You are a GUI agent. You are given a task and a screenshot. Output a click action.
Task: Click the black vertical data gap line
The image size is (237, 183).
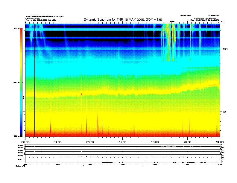point(35,80)
